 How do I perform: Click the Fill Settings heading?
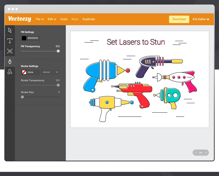[x=27, y=32]
